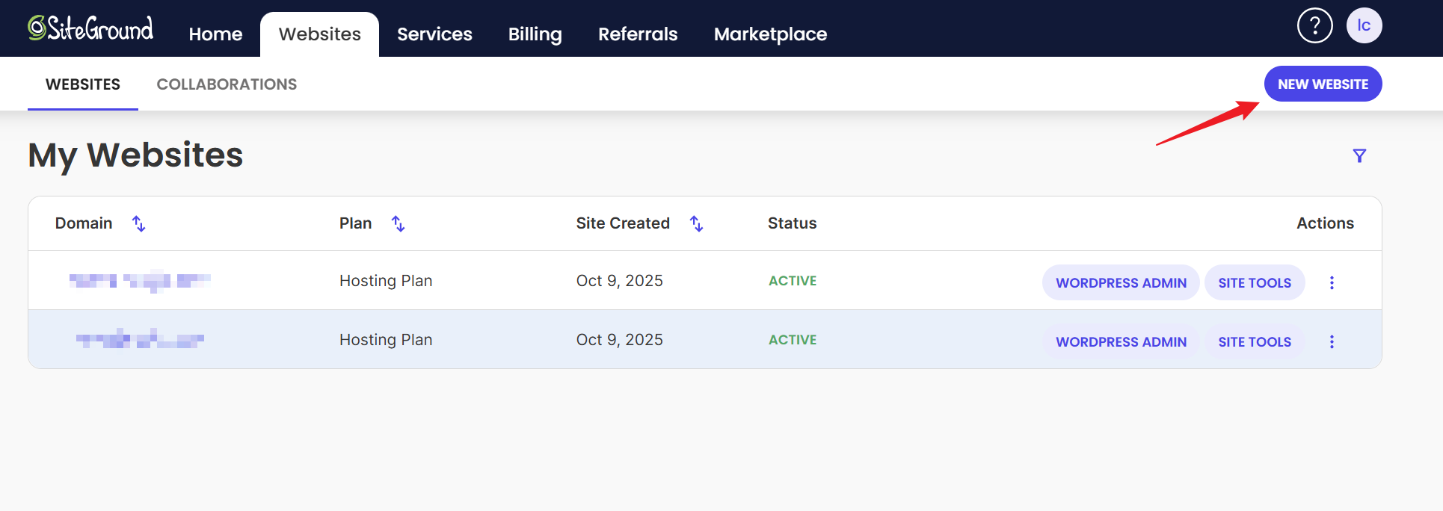Viewport: 1443px width, 511px height.
Task: Open the first website's three-dot actions menu
Action: tap(1332, 282)
